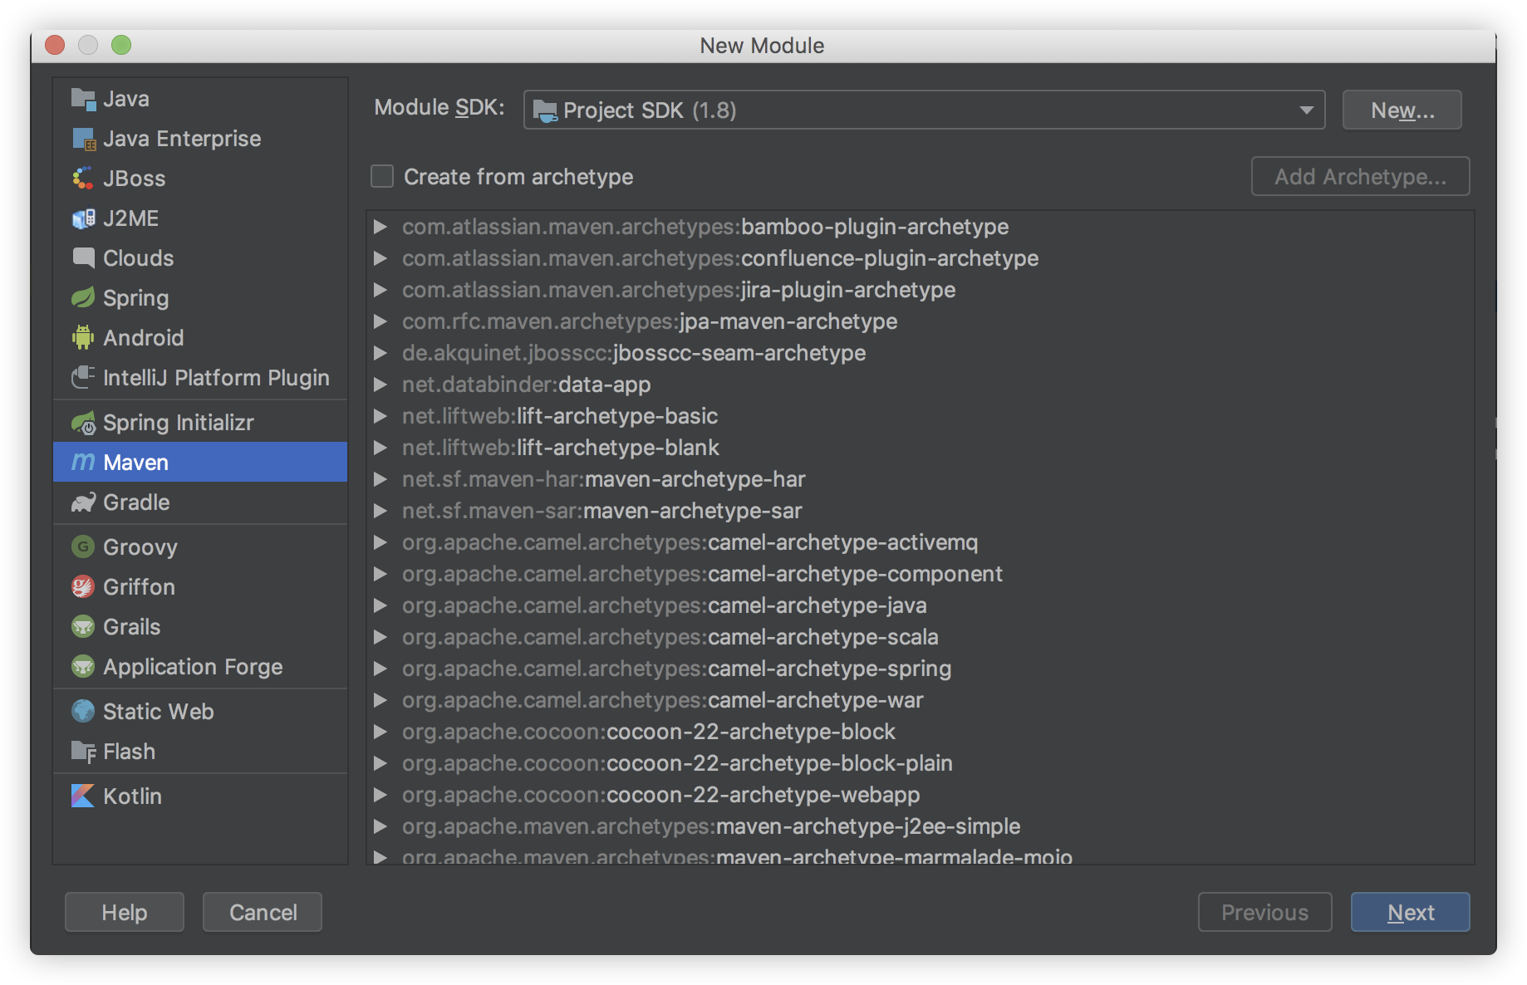Viewport: 1527px width, 985px height.
Task: Expand confluence-plugin-archetype node
Action: point(381,258)
